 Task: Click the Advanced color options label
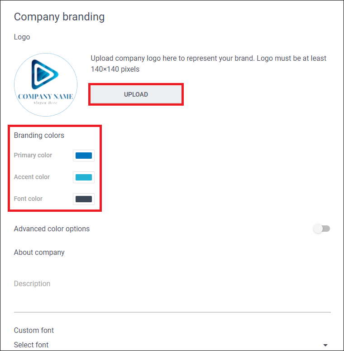tap(52, 229)
